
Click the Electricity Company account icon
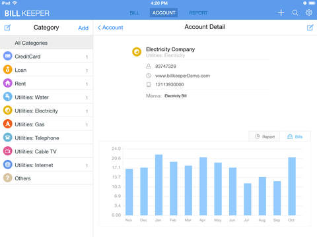coord(137,52)
